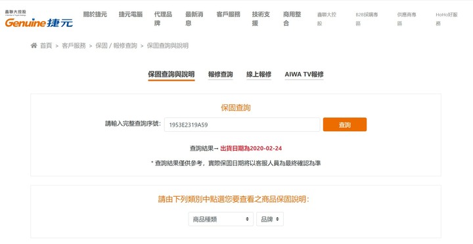Visit the 鑫聯大控股 link
Viewport: 473px width, 244px height.
(327, 19)
